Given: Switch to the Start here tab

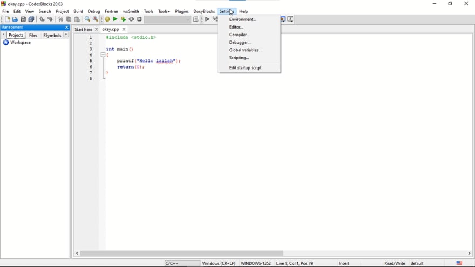Looking at the screenshot, I should [83, 29].
